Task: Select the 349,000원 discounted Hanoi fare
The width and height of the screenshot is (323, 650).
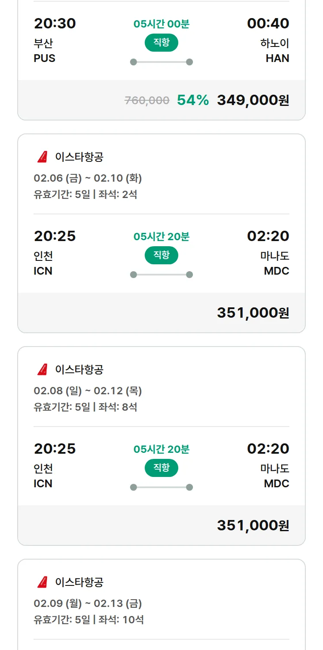Action: tap(253, 100)
